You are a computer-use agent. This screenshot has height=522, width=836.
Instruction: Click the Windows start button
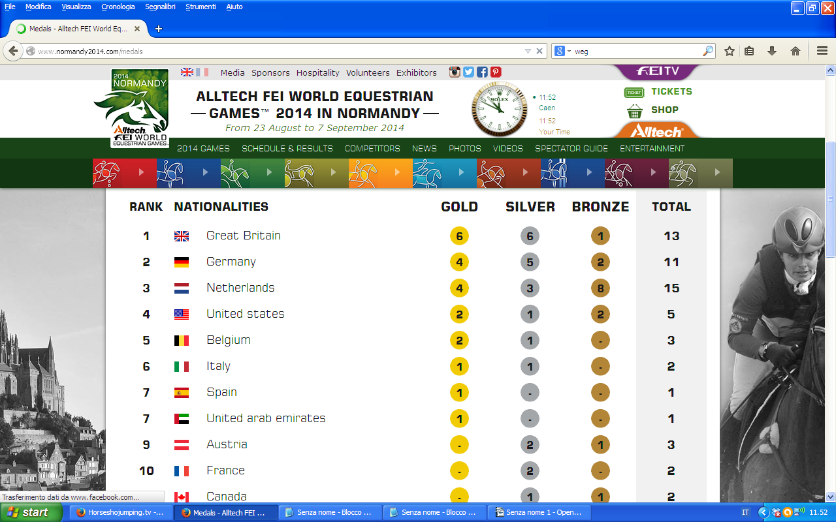(x=31, y=512)
